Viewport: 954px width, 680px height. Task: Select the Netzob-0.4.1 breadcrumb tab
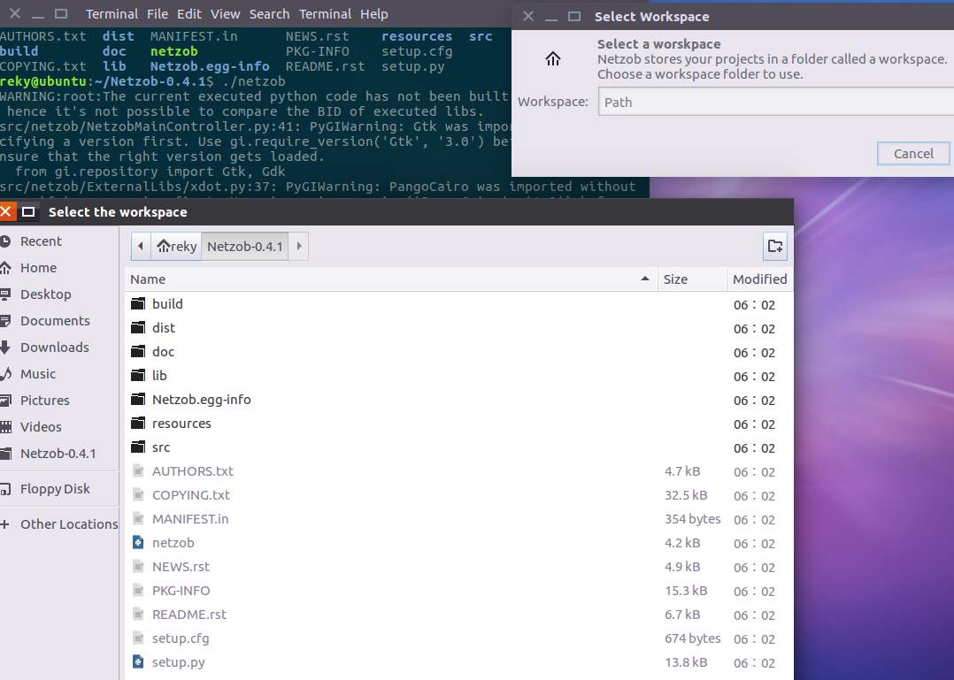244,246
